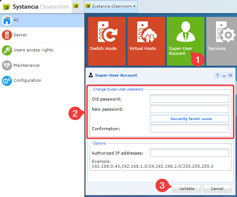Click the Authorized IP addresses field
Image resolution: width=237 pixels, height=197 pixels.
click(189, 153)
